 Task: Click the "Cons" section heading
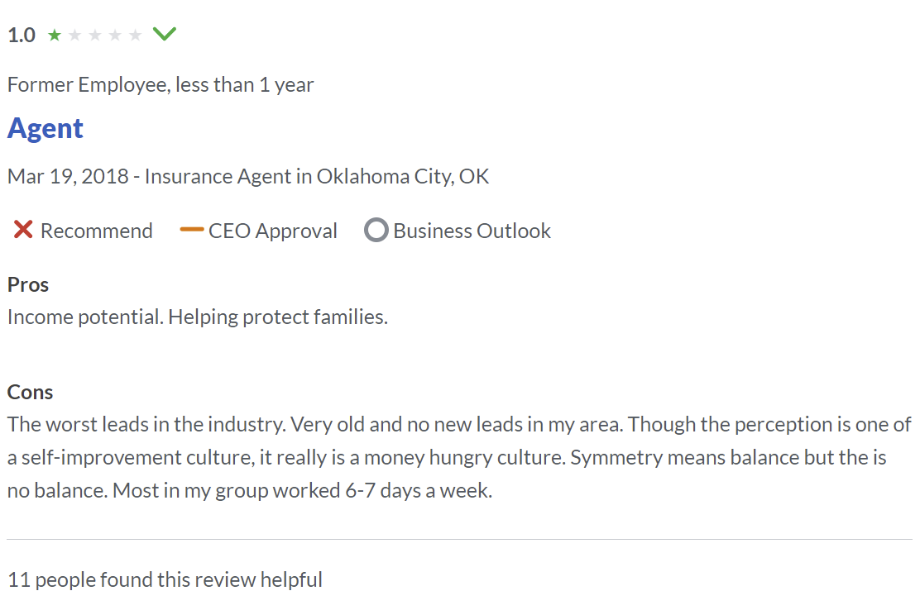click(30, 392)
